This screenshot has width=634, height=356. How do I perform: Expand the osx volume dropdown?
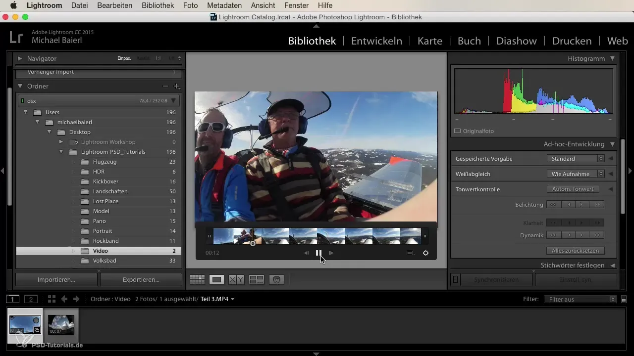(173, 100)
